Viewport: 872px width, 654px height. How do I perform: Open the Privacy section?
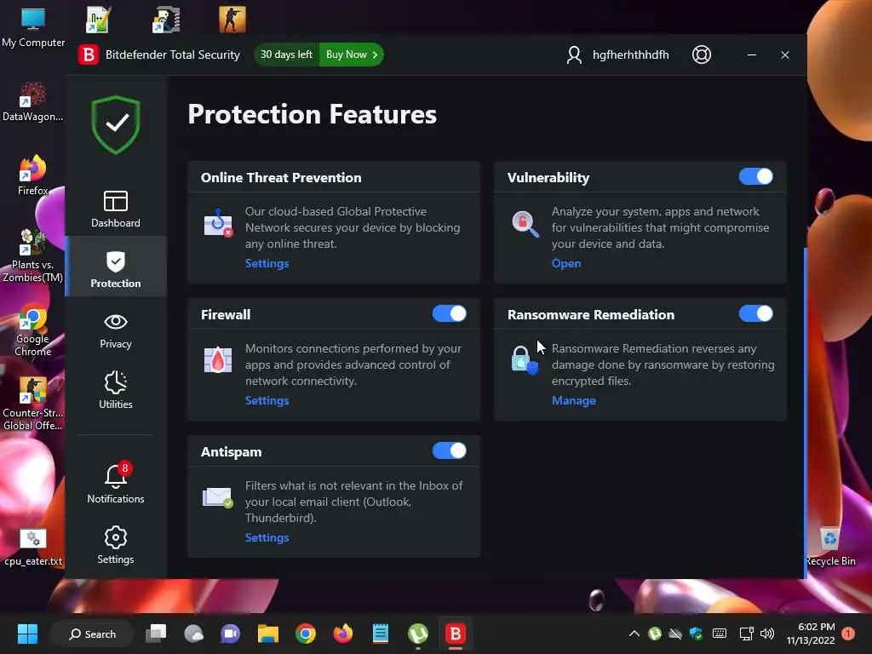click(116, 331)
